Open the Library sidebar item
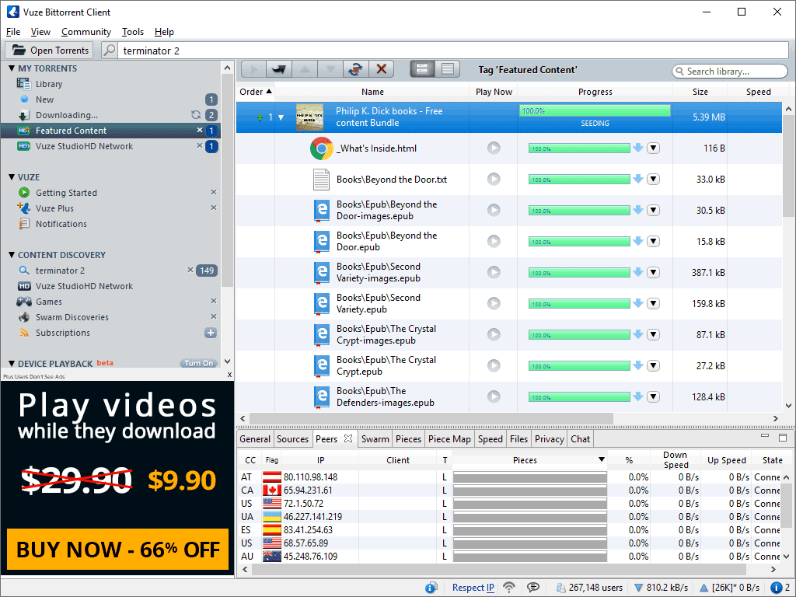The width and height of the screenshot is (796, 597). pos(49,84)
